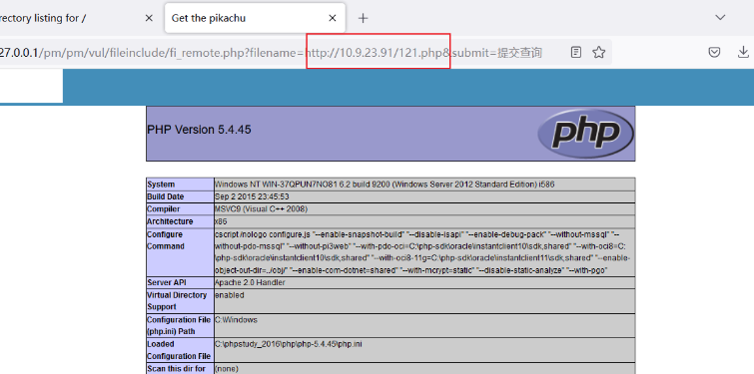Select the '(none)' scan dir value
This screenshot has width=754, height=374.
coord(226,369)
